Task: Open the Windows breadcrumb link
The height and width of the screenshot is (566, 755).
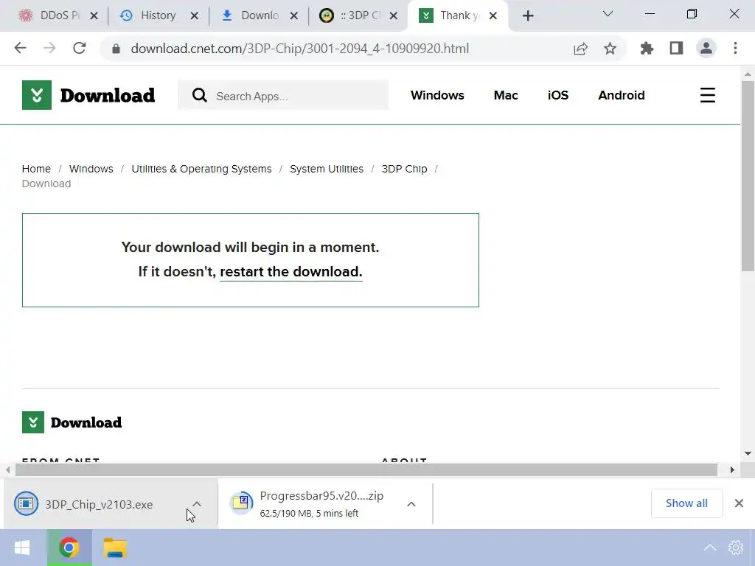Action: (91, 169)
